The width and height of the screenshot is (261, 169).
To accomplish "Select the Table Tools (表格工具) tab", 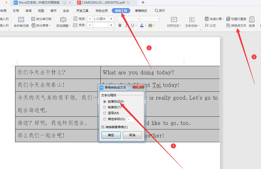I will (121, 11).
